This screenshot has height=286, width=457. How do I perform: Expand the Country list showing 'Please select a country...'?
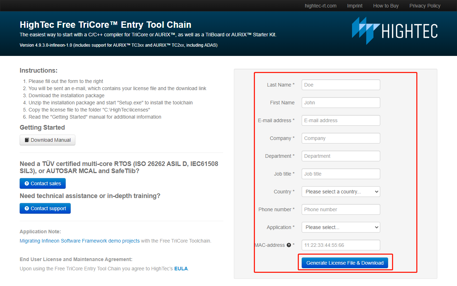[340, 191]
